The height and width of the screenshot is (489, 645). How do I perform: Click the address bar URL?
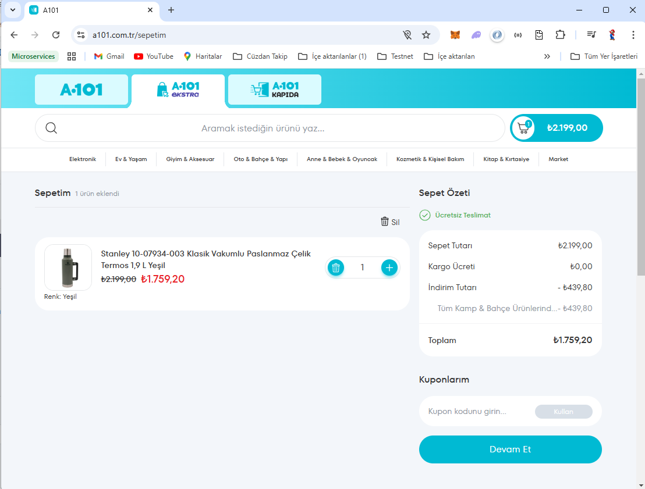(129, 35)
